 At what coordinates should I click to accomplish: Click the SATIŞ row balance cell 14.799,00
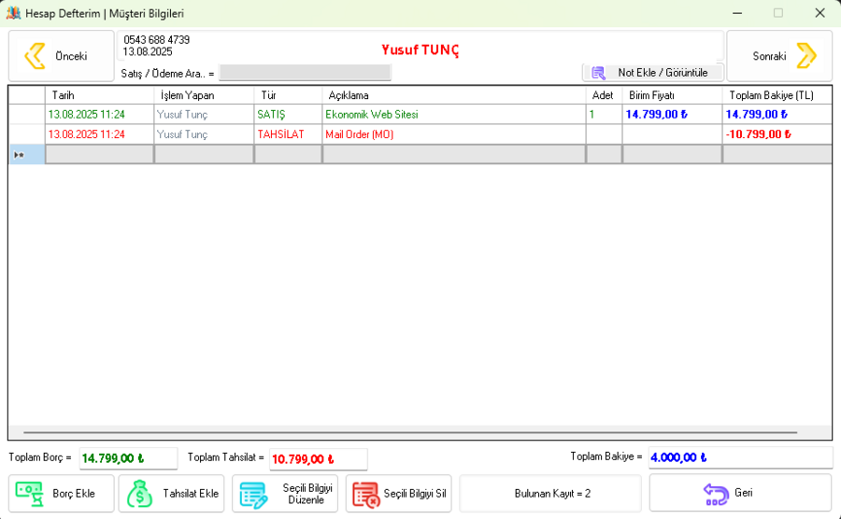777,114
